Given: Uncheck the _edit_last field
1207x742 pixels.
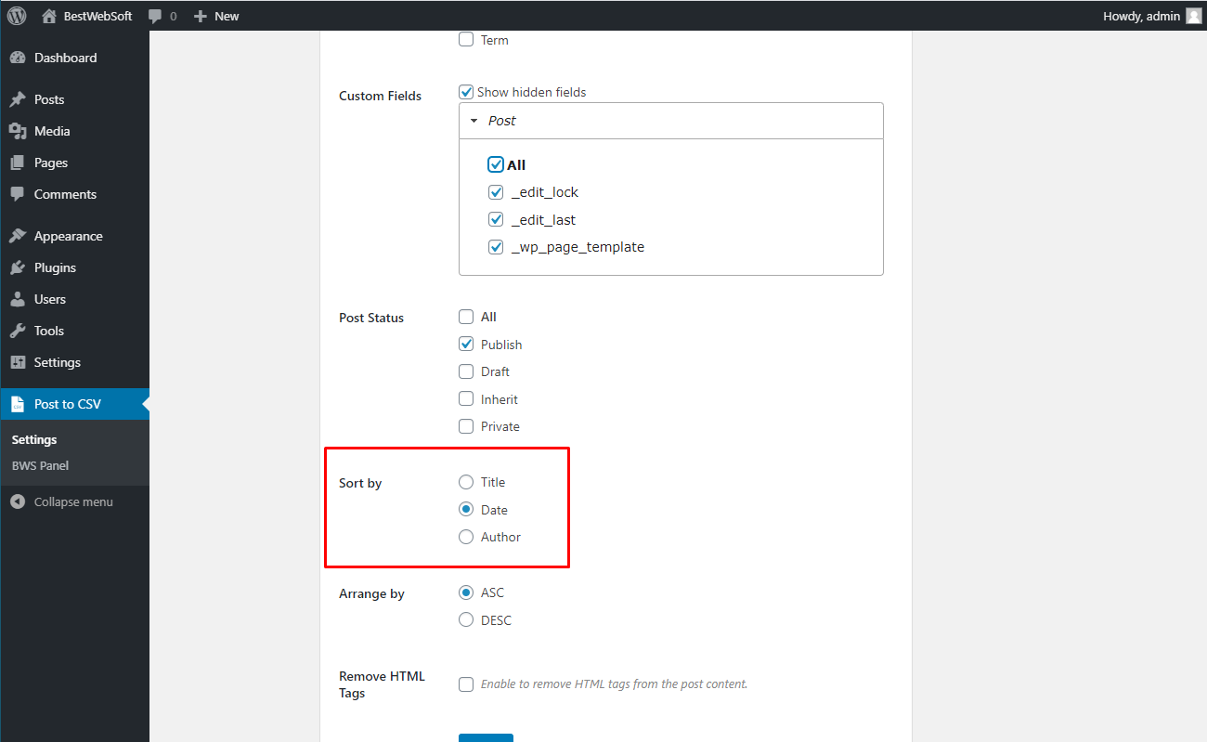Looking at the screenshot, I should 496,220.
